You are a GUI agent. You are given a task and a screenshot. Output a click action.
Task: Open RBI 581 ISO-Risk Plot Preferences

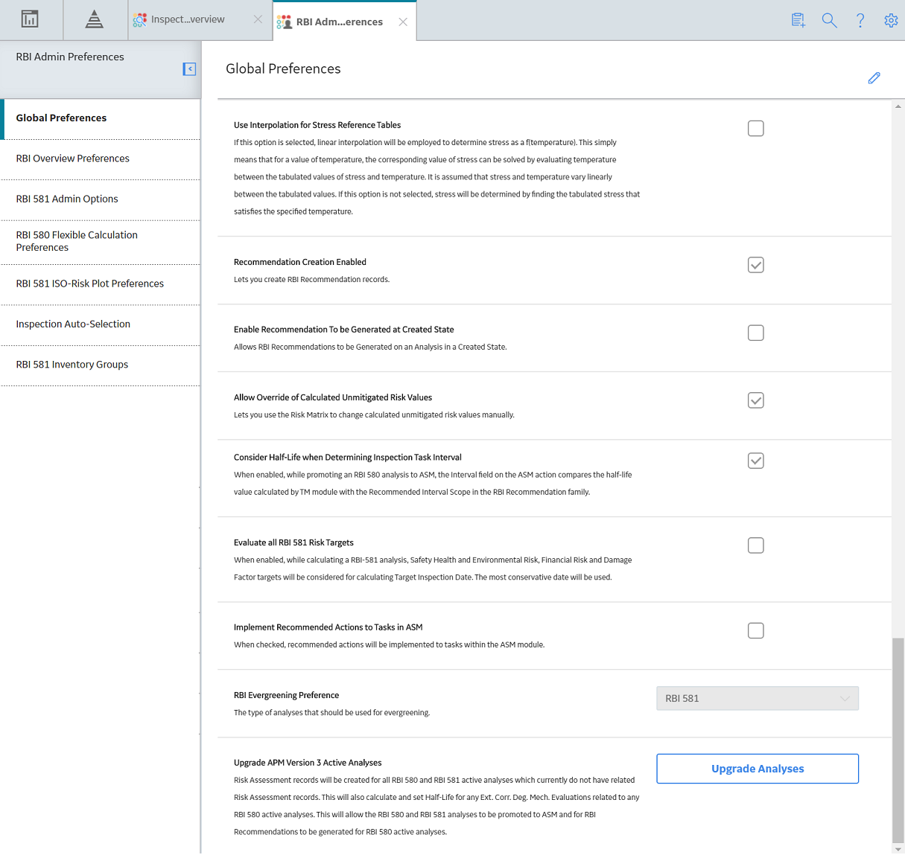coord(101,284)
